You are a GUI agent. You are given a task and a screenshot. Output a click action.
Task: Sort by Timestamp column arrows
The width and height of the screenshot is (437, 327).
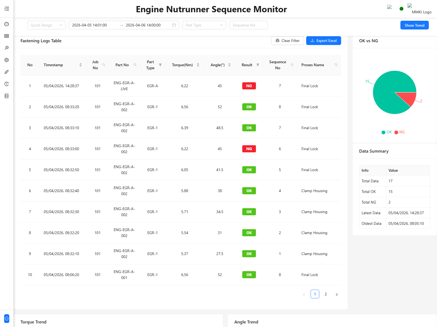pos(81,65)
